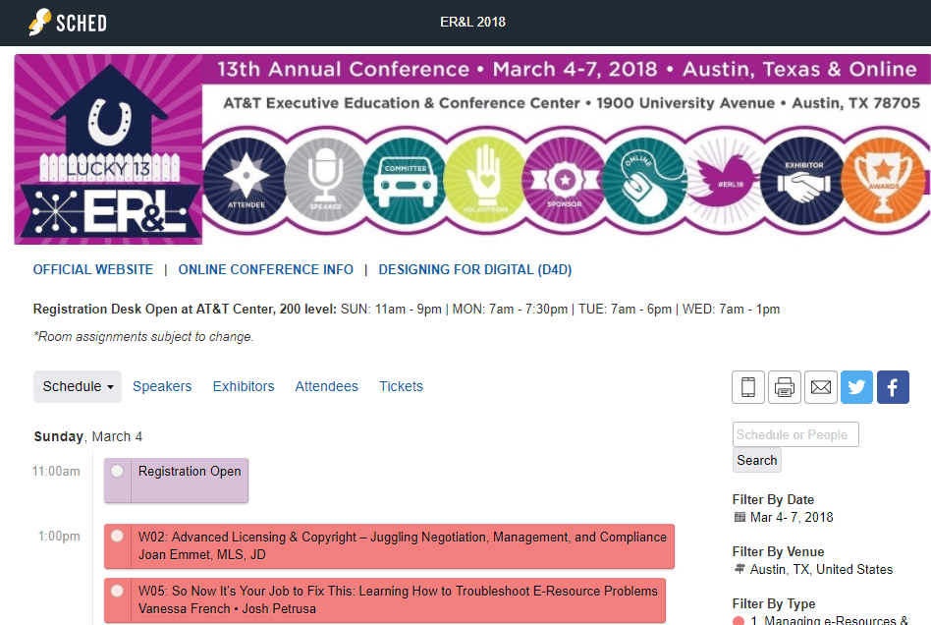
Task: Open the Austin, TX venue filter
Action: (x=821, y=569)
